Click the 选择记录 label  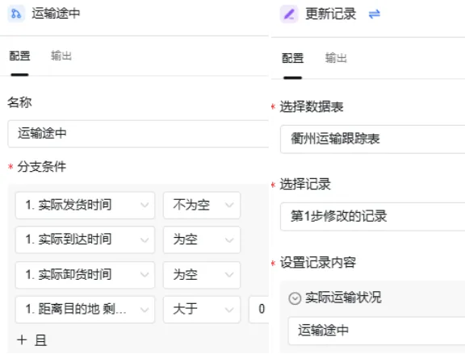305,185
